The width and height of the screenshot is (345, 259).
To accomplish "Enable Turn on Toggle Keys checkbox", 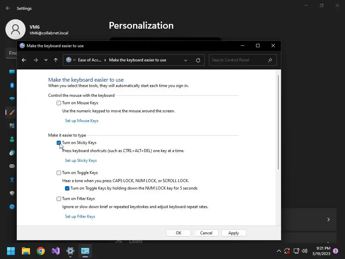I will coord(59,173).
